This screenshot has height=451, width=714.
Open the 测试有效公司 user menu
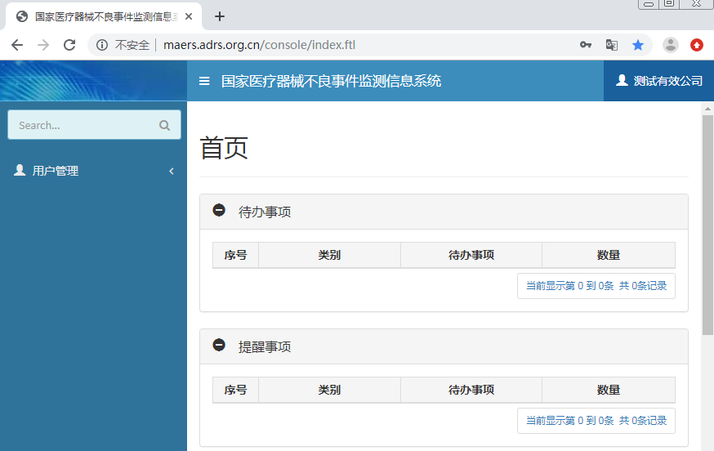tap(658, 81)
